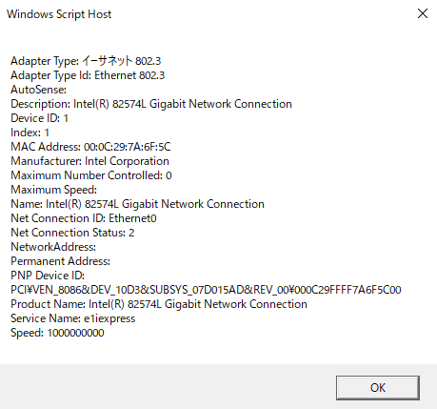Click the PCI¥VEN_8086 PNP device string

coord(206,290)
